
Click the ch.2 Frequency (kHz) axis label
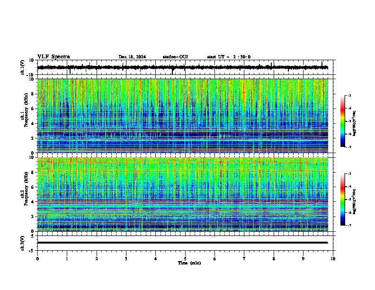click(x=25, y=189)
